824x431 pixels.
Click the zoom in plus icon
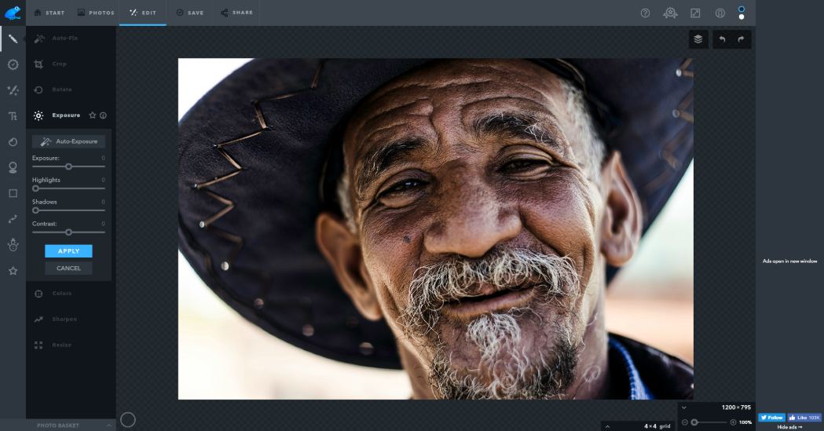733,422
